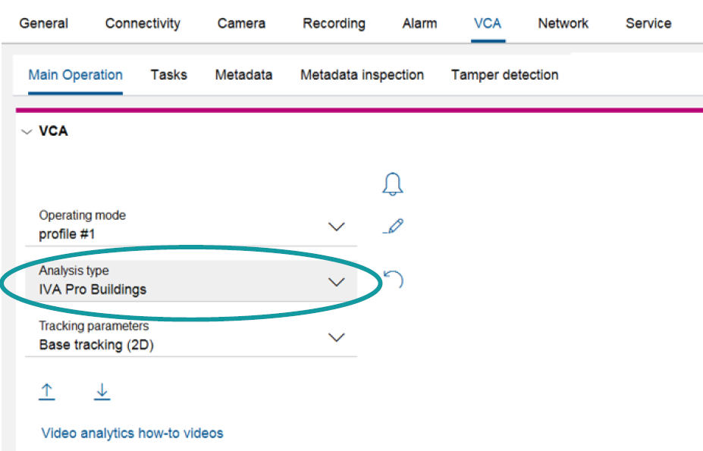Select the Tamper detection tab
The image size is (703, 451).
click(504, 75)
